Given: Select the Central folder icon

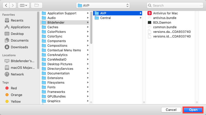Looking at the screenshot, I should pyautogui.click(x=97, y=18).
